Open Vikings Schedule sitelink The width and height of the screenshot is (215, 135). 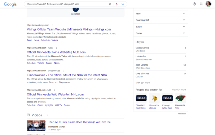coord(45,40)
